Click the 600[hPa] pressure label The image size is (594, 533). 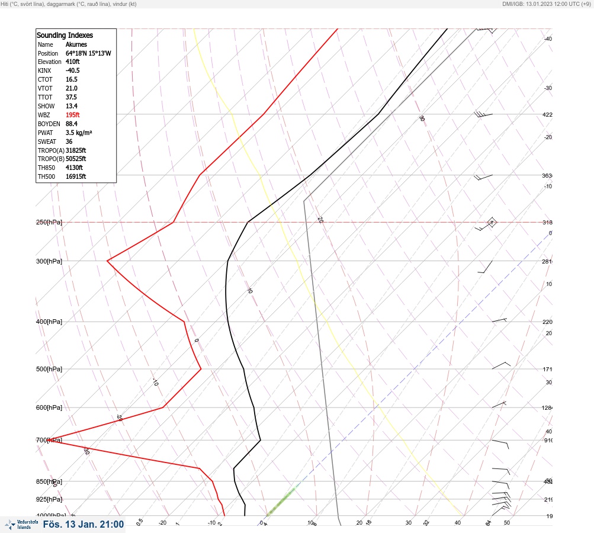49,407
